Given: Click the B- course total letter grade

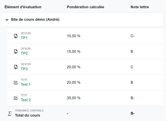Looking at the screenshot, I should tap(133, 113).
